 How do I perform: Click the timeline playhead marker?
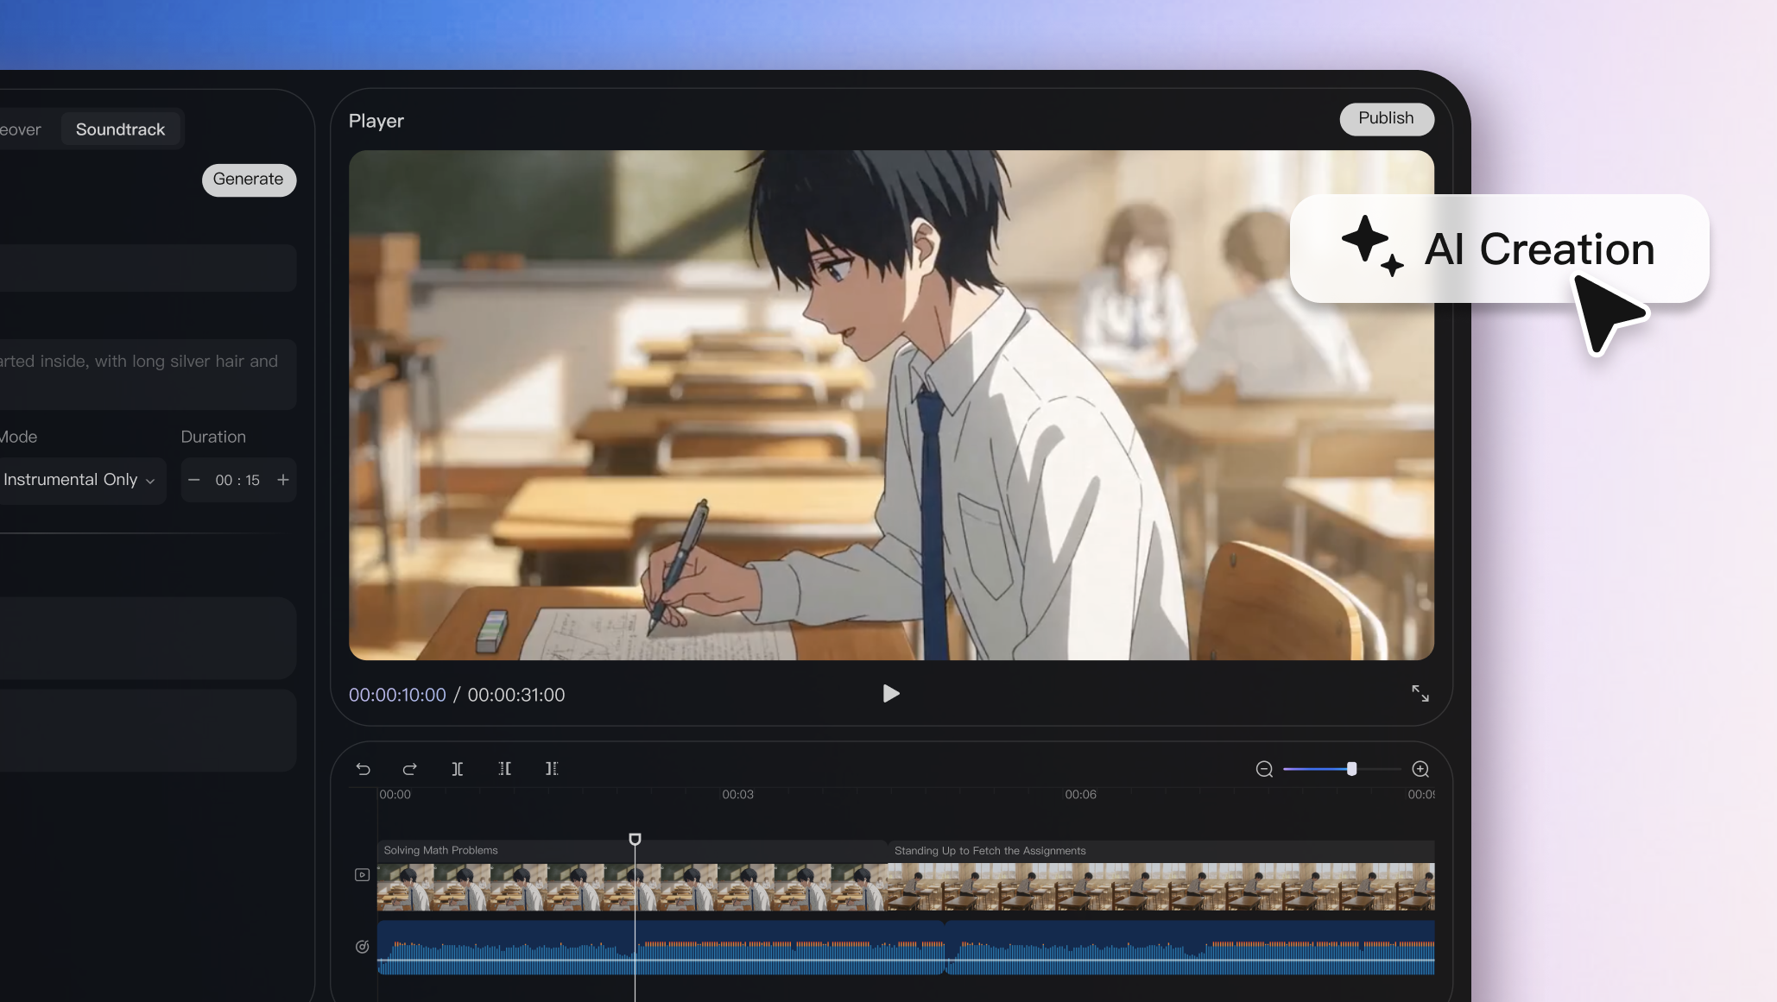point(635,839)
